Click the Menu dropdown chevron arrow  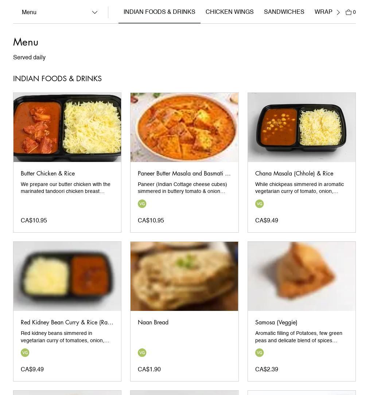point(95,12)
